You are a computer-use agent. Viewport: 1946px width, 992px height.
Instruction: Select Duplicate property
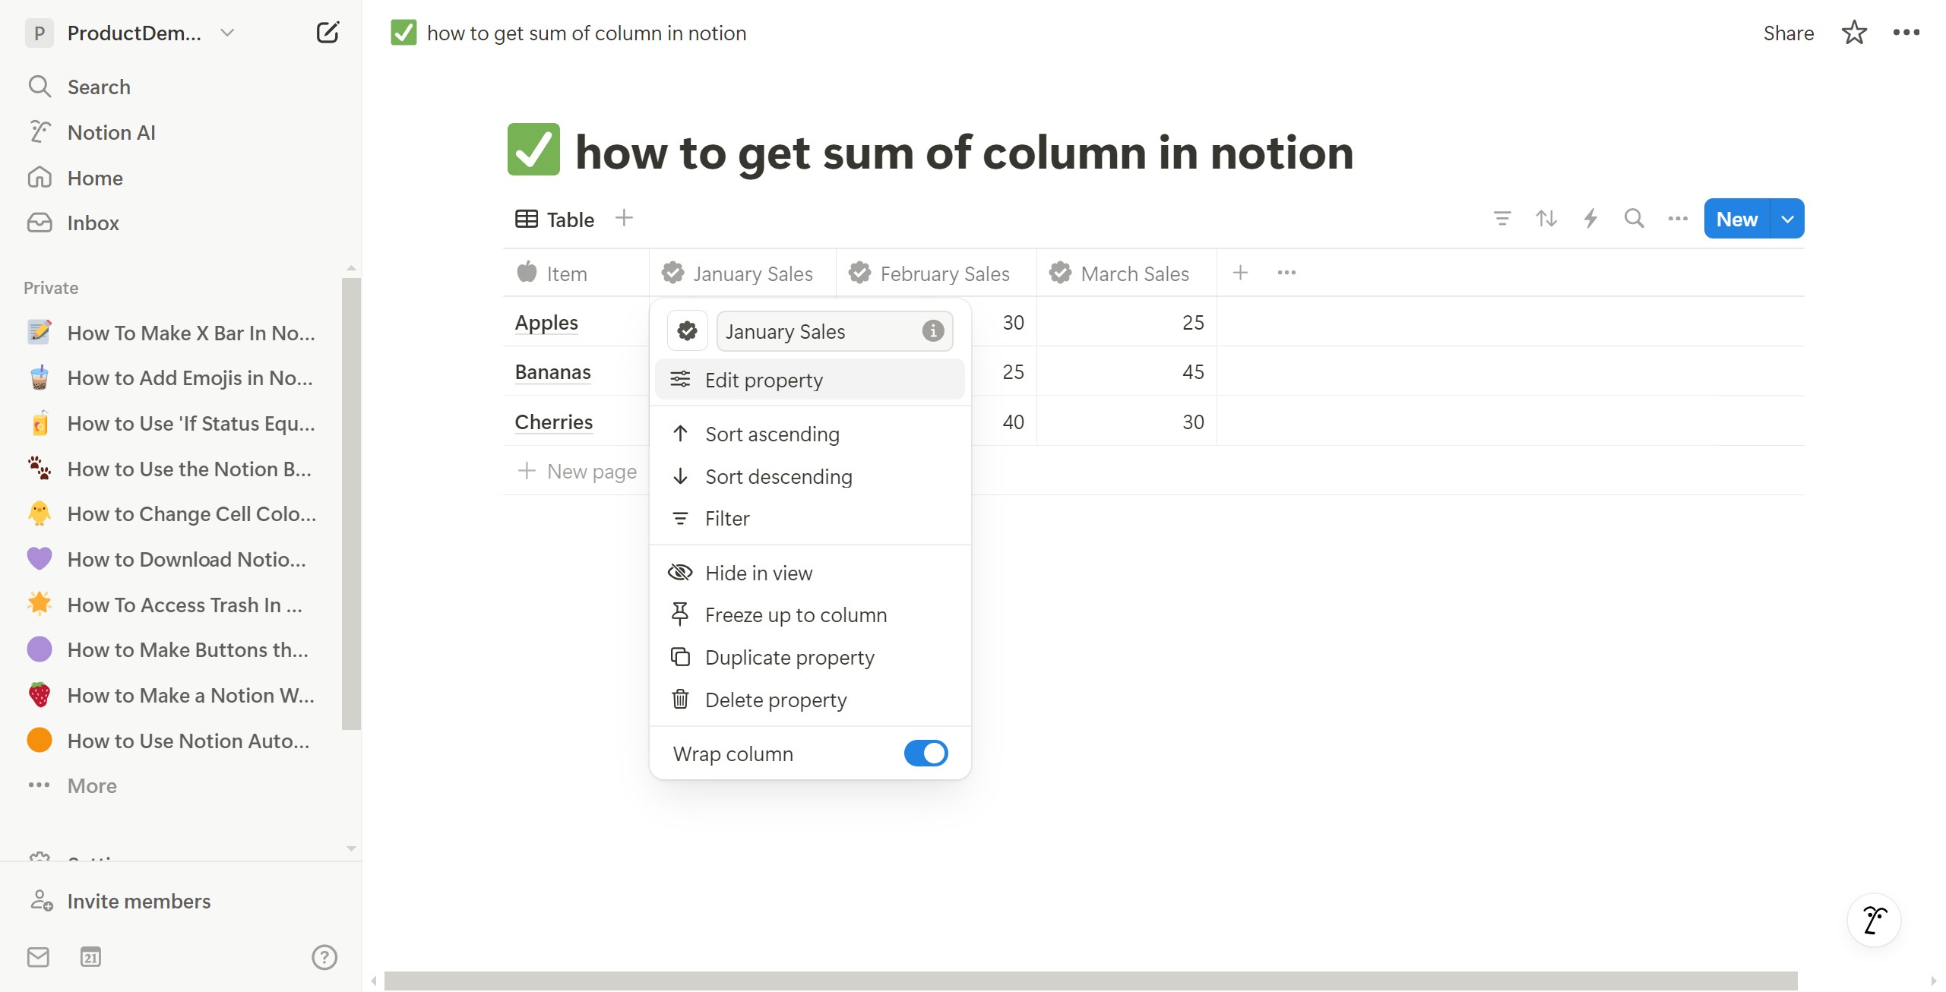coord(809,657)
